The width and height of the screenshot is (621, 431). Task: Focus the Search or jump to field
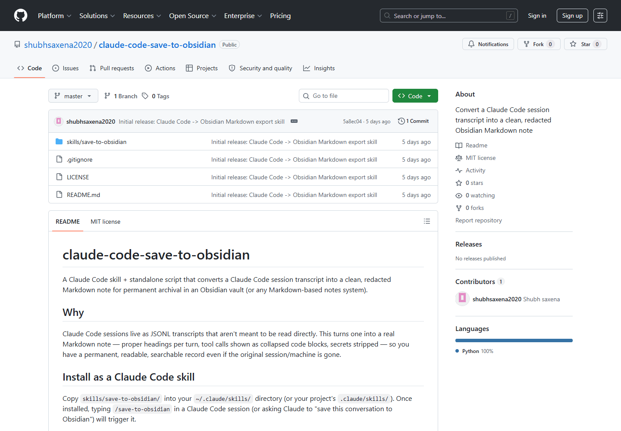tap(448, 16)
